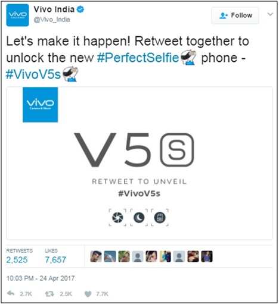Open the #VivoV5s hashtag link

click(33, 74)
